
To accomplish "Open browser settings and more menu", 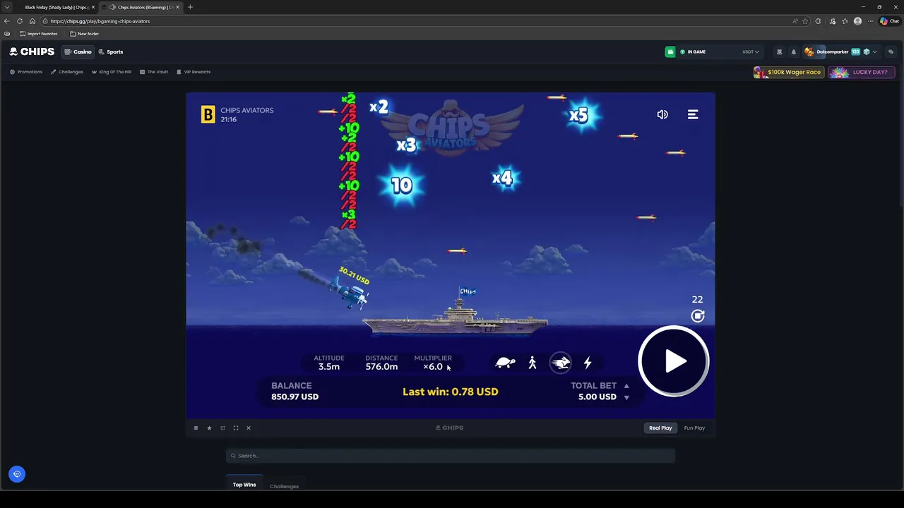I will 869,21.
